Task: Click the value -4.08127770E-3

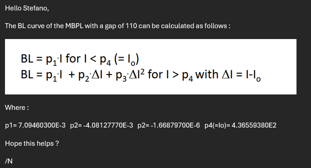Action: click(x=108, y=125)
